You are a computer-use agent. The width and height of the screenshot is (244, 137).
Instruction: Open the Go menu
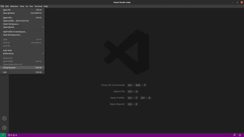coord(27,6)
